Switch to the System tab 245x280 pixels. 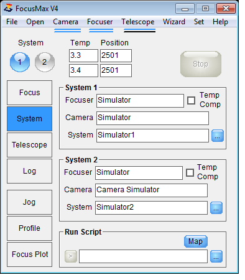tap(29, 119)
